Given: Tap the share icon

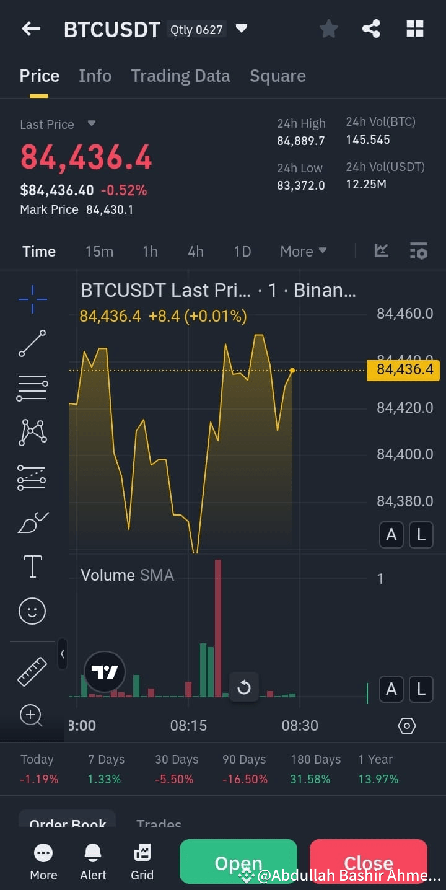Looking at the screenshot, I should 371,29.
